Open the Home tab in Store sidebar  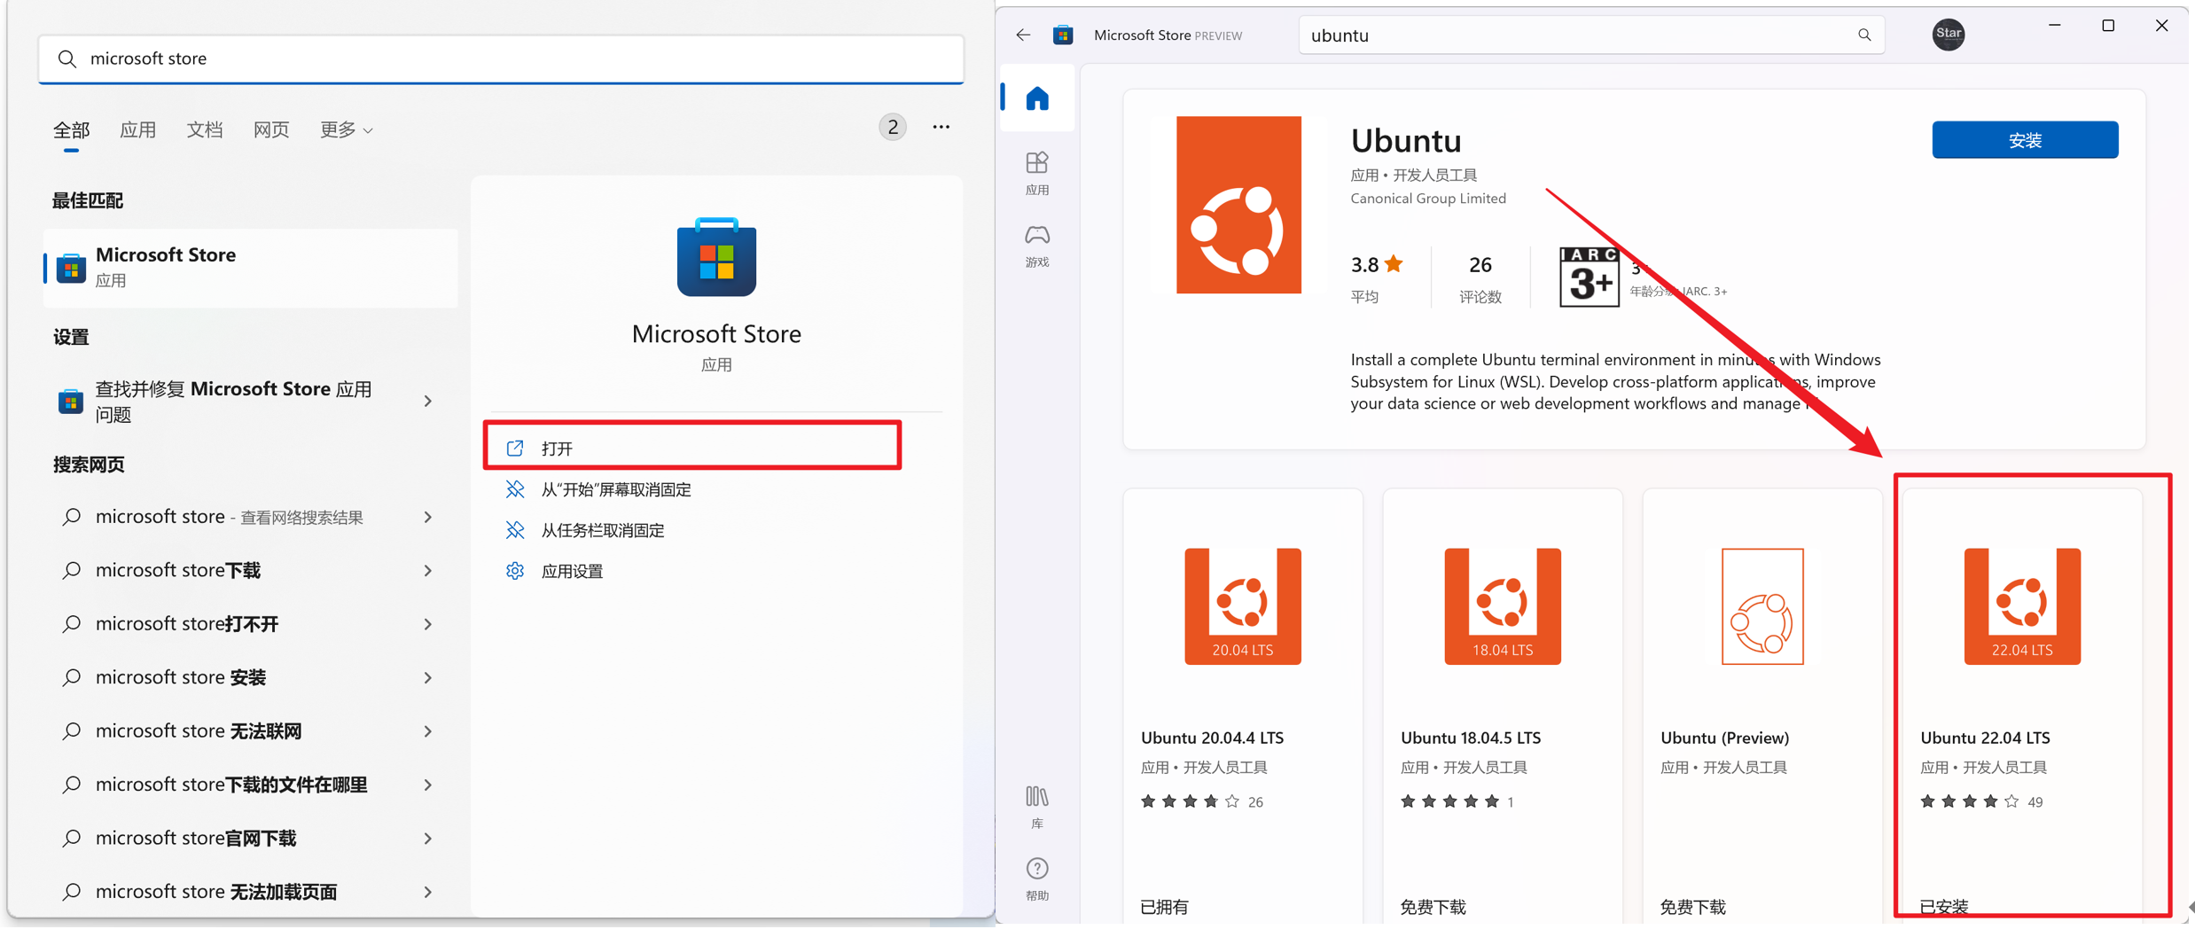coord(1037,98)
